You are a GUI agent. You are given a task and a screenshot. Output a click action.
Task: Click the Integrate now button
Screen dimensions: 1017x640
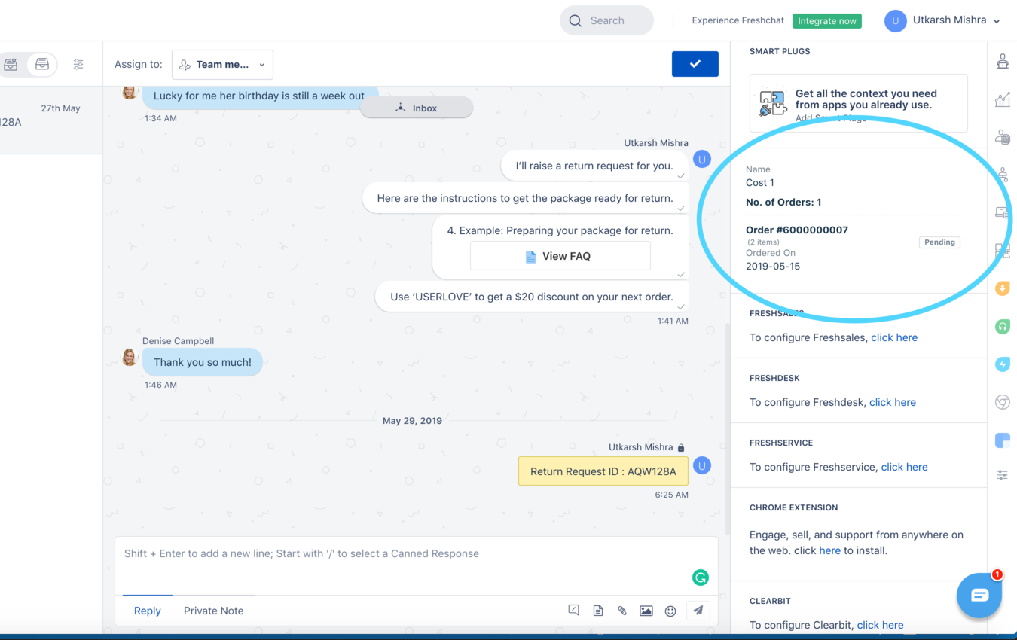pyautogui.click(x=826, y=21)
